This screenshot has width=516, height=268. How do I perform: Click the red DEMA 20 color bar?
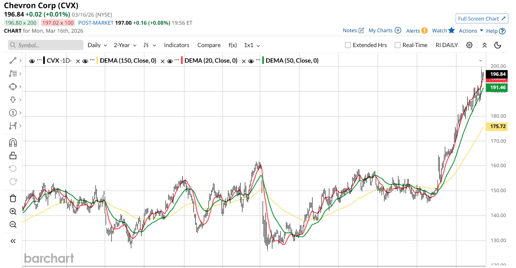pyautogui.click(x=182, y=60)
